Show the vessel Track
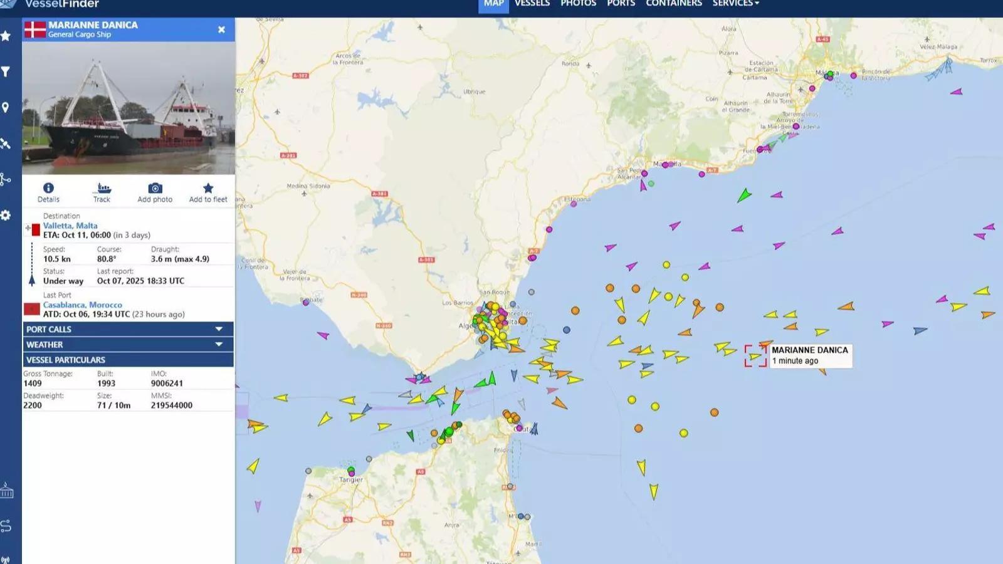Viewport: 1003px width, 564px height. (102, 192)
